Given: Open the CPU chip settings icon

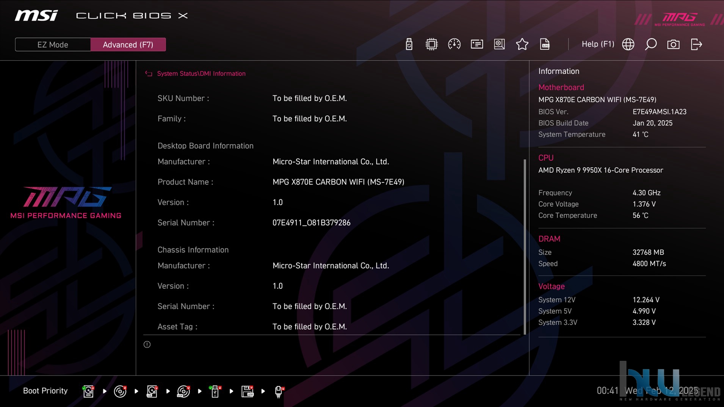Looking at the screenshot, I should tap(431, 44).
